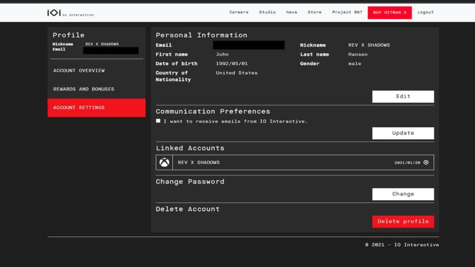475x267 pixels.
Task: Click the redacted Email field in Personal Information
Action: (x=249, y=45)
